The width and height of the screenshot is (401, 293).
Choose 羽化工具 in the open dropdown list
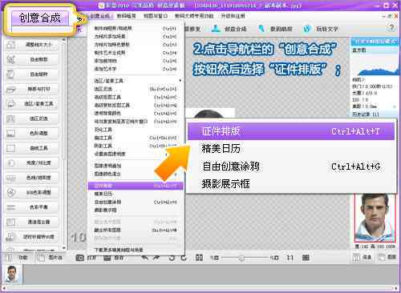[136, 130]
